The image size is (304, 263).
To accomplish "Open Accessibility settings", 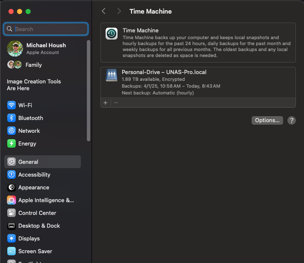I will click(34, 174).
